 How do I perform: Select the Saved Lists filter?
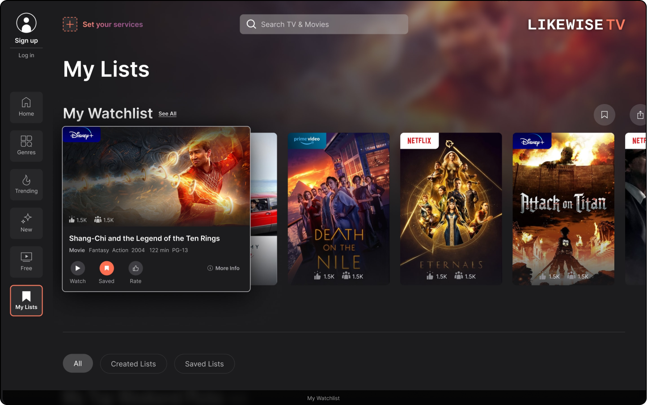point(204,364)
